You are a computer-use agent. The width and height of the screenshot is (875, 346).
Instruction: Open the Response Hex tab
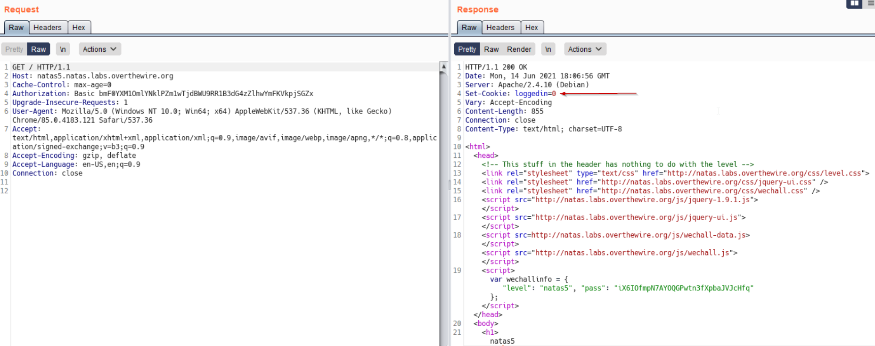532,27
